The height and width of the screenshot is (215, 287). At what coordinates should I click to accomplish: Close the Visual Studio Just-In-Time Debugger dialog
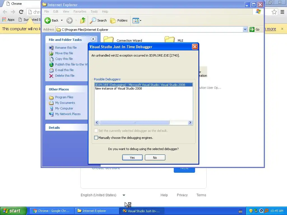click(x=195, y=47)
